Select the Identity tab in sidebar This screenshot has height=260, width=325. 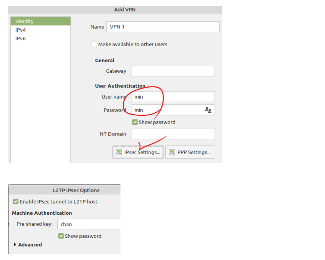tap(41, 21)
